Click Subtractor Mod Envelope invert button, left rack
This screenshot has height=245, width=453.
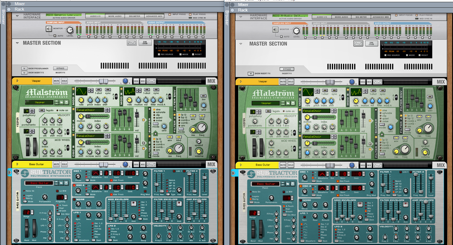click(133, 203)
